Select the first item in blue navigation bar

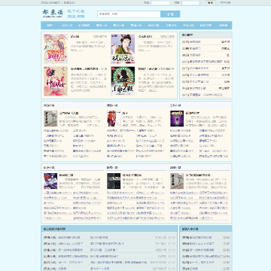pyautogui.click(x=50, y=26)
